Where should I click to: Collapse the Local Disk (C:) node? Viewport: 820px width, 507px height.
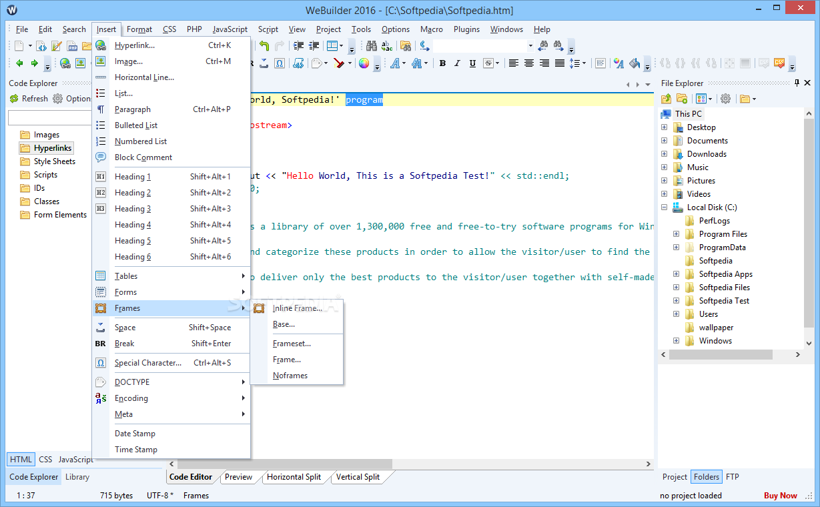pyautogui.click(x=664, y=207)
